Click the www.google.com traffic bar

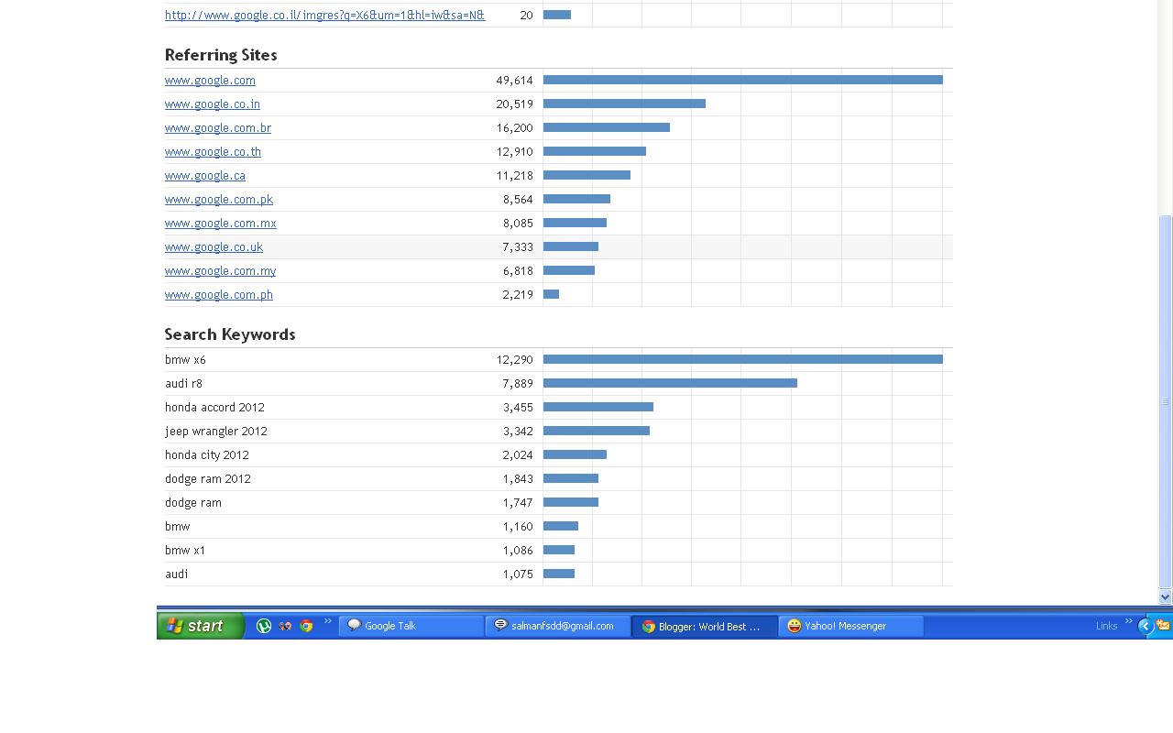coord(743,80)
